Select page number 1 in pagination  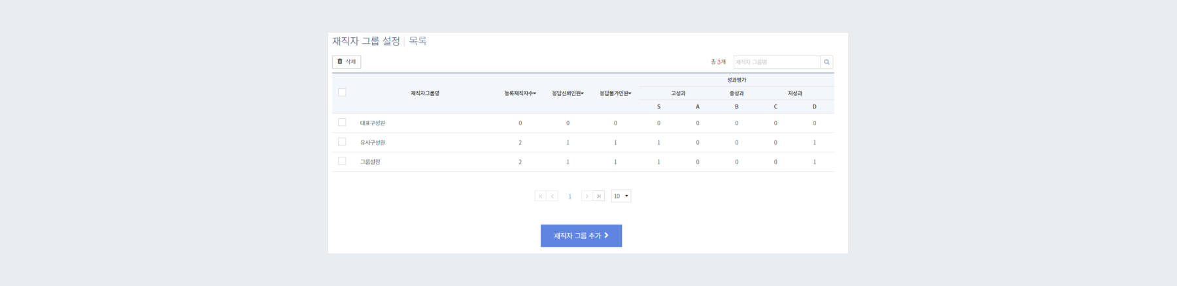[x=570, y=196]
